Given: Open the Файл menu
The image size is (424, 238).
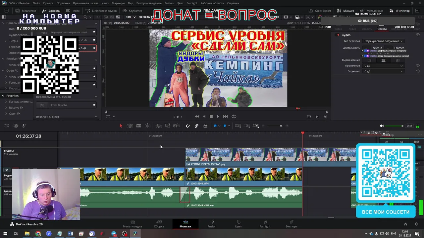Looking at the screenshot, I should click(x=36, y=3).
